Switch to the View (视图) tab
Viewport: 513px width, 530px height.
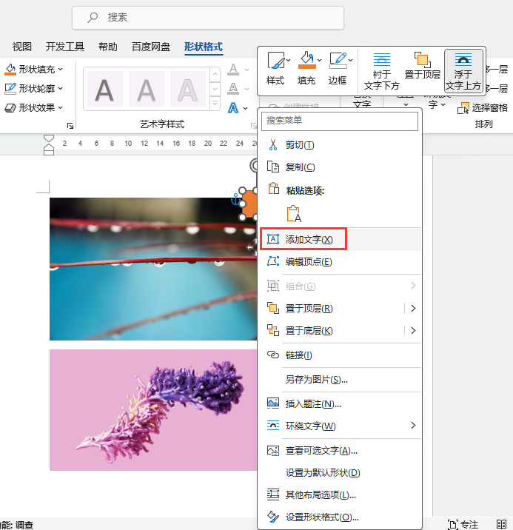coord(22,47)
